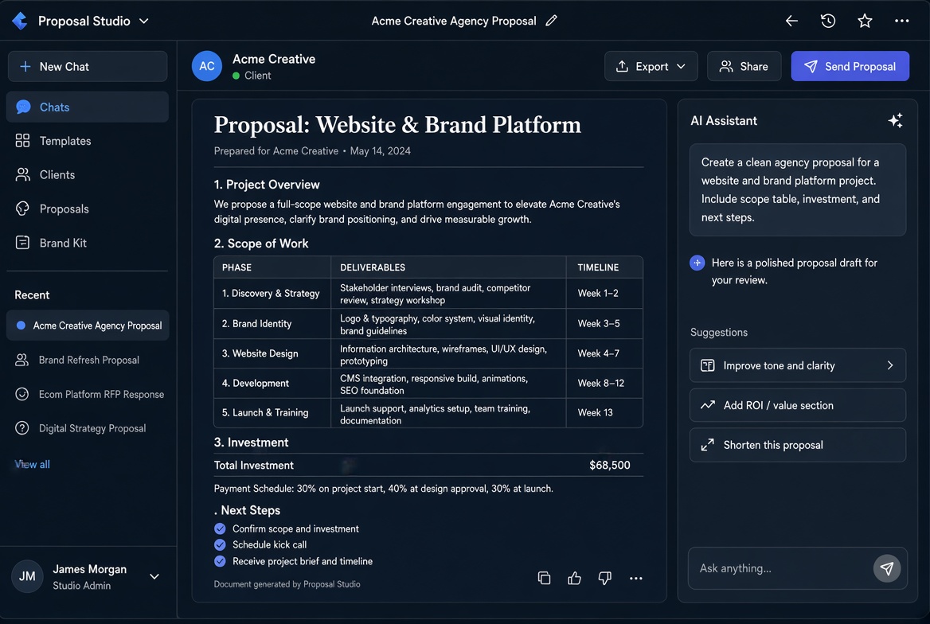Open the proposal footer three-dot menu
The width and height of the screenshot is (930, 624).
point(636,579)
